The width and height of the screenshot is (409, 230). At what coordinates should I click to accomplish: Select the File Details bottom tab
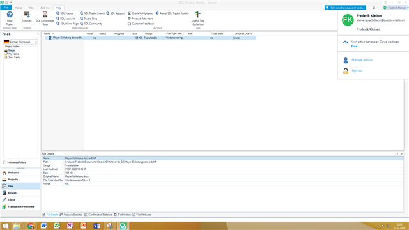tap(50, 215)
